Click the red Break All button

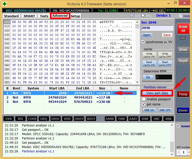(x=183, y=28)
